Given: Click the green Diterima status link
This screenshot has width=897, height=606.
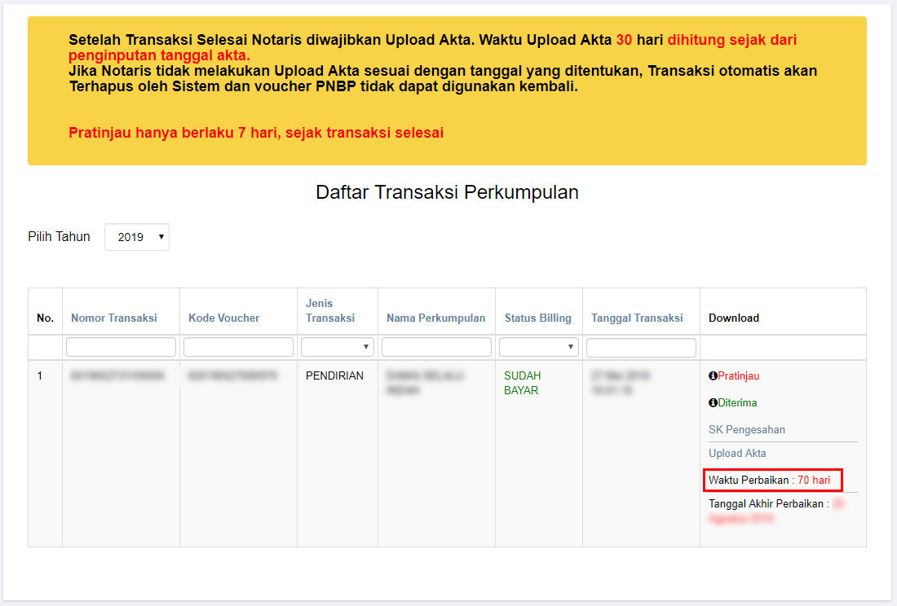Looking at the screenshot, I should pos(737,402).
